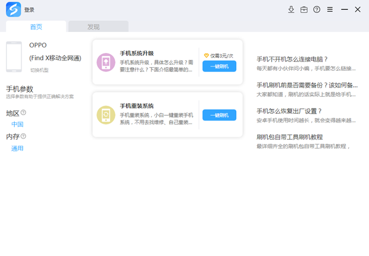Click 一键刷机 button for system upgrade
This screenshot has width=369, height=256.
tap(219, 66)
